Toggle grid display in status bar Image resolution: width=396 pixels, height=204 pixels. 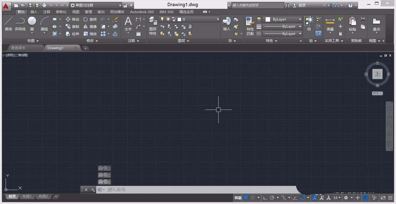[x=246, y=197]
